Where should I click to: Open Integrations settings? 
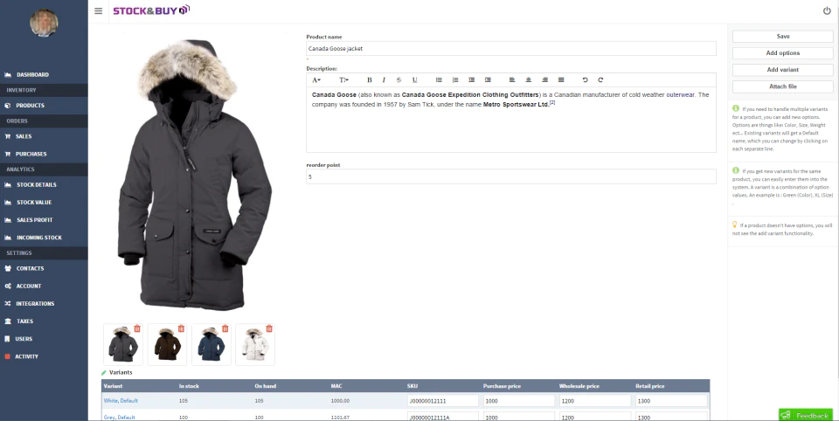click(x=35, y=303)
